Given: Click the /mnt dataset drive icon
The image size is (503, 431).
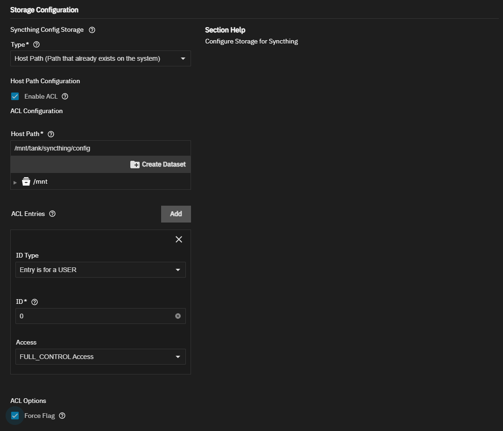Looking at the screenshot, I should (26, 181).
